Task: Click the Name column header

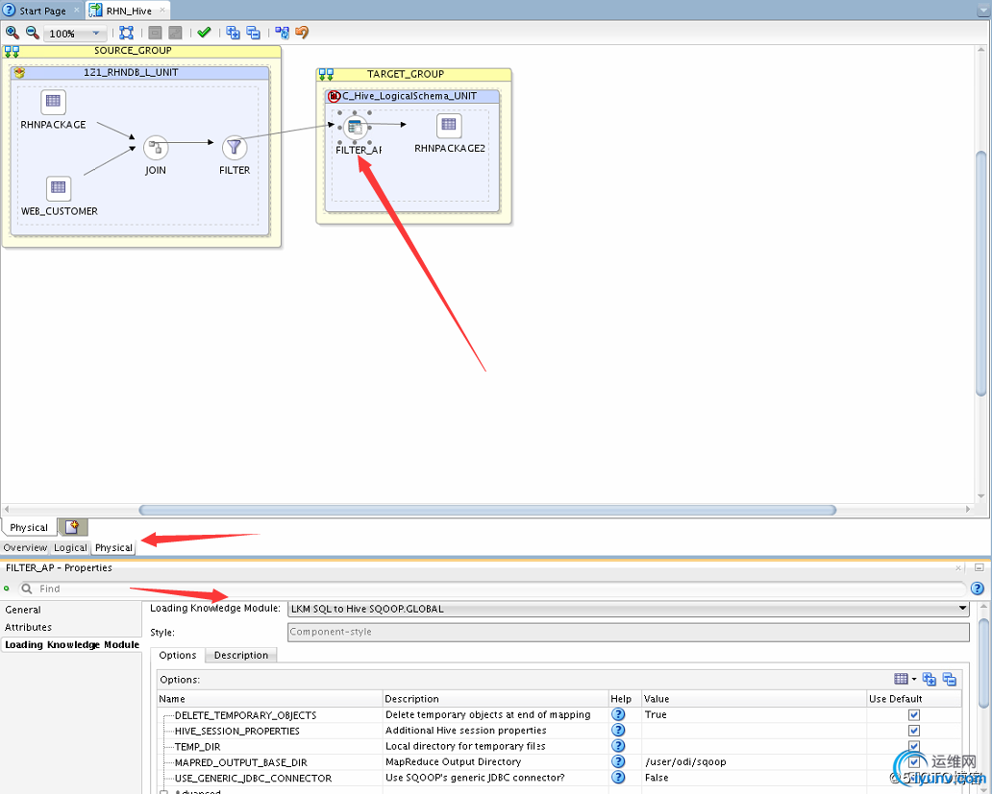Action: [270, 699]
